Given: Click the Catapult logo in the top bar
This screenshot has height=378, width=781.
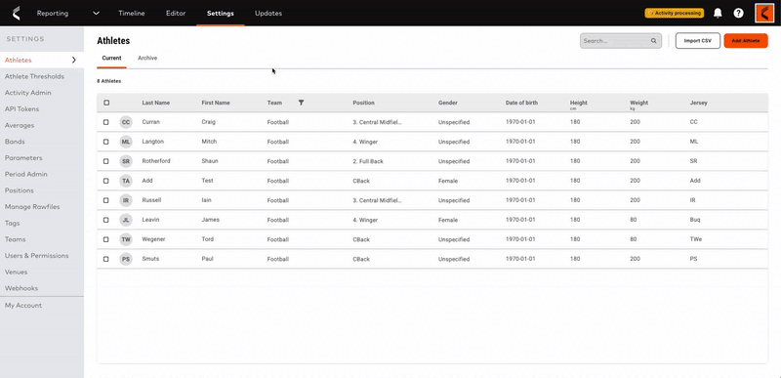Looking at the screenshot, I should tap(16, 14).
